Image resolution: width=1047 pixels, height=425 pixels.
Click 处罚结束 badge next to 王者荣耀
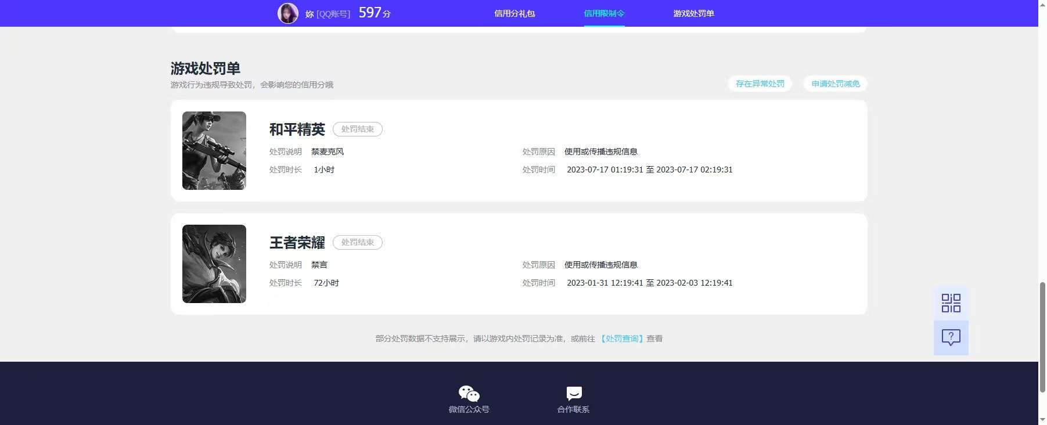[x=357, y=242]
